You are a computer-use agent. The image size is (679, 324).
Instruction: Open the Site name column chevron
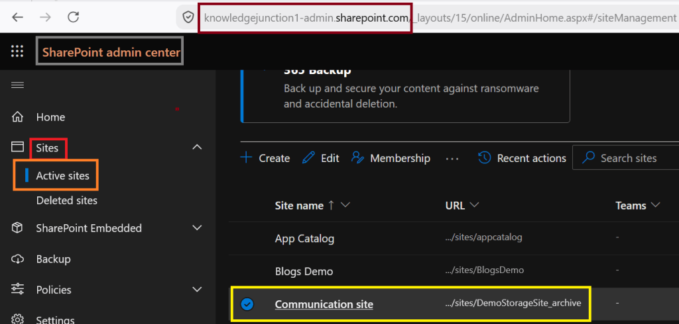coord(345,205)
